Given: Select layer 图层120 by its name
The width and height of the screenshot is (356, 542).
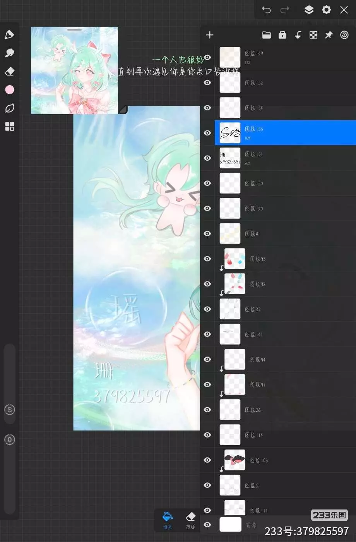Looking at the screenshot, I should coord(254,209).
